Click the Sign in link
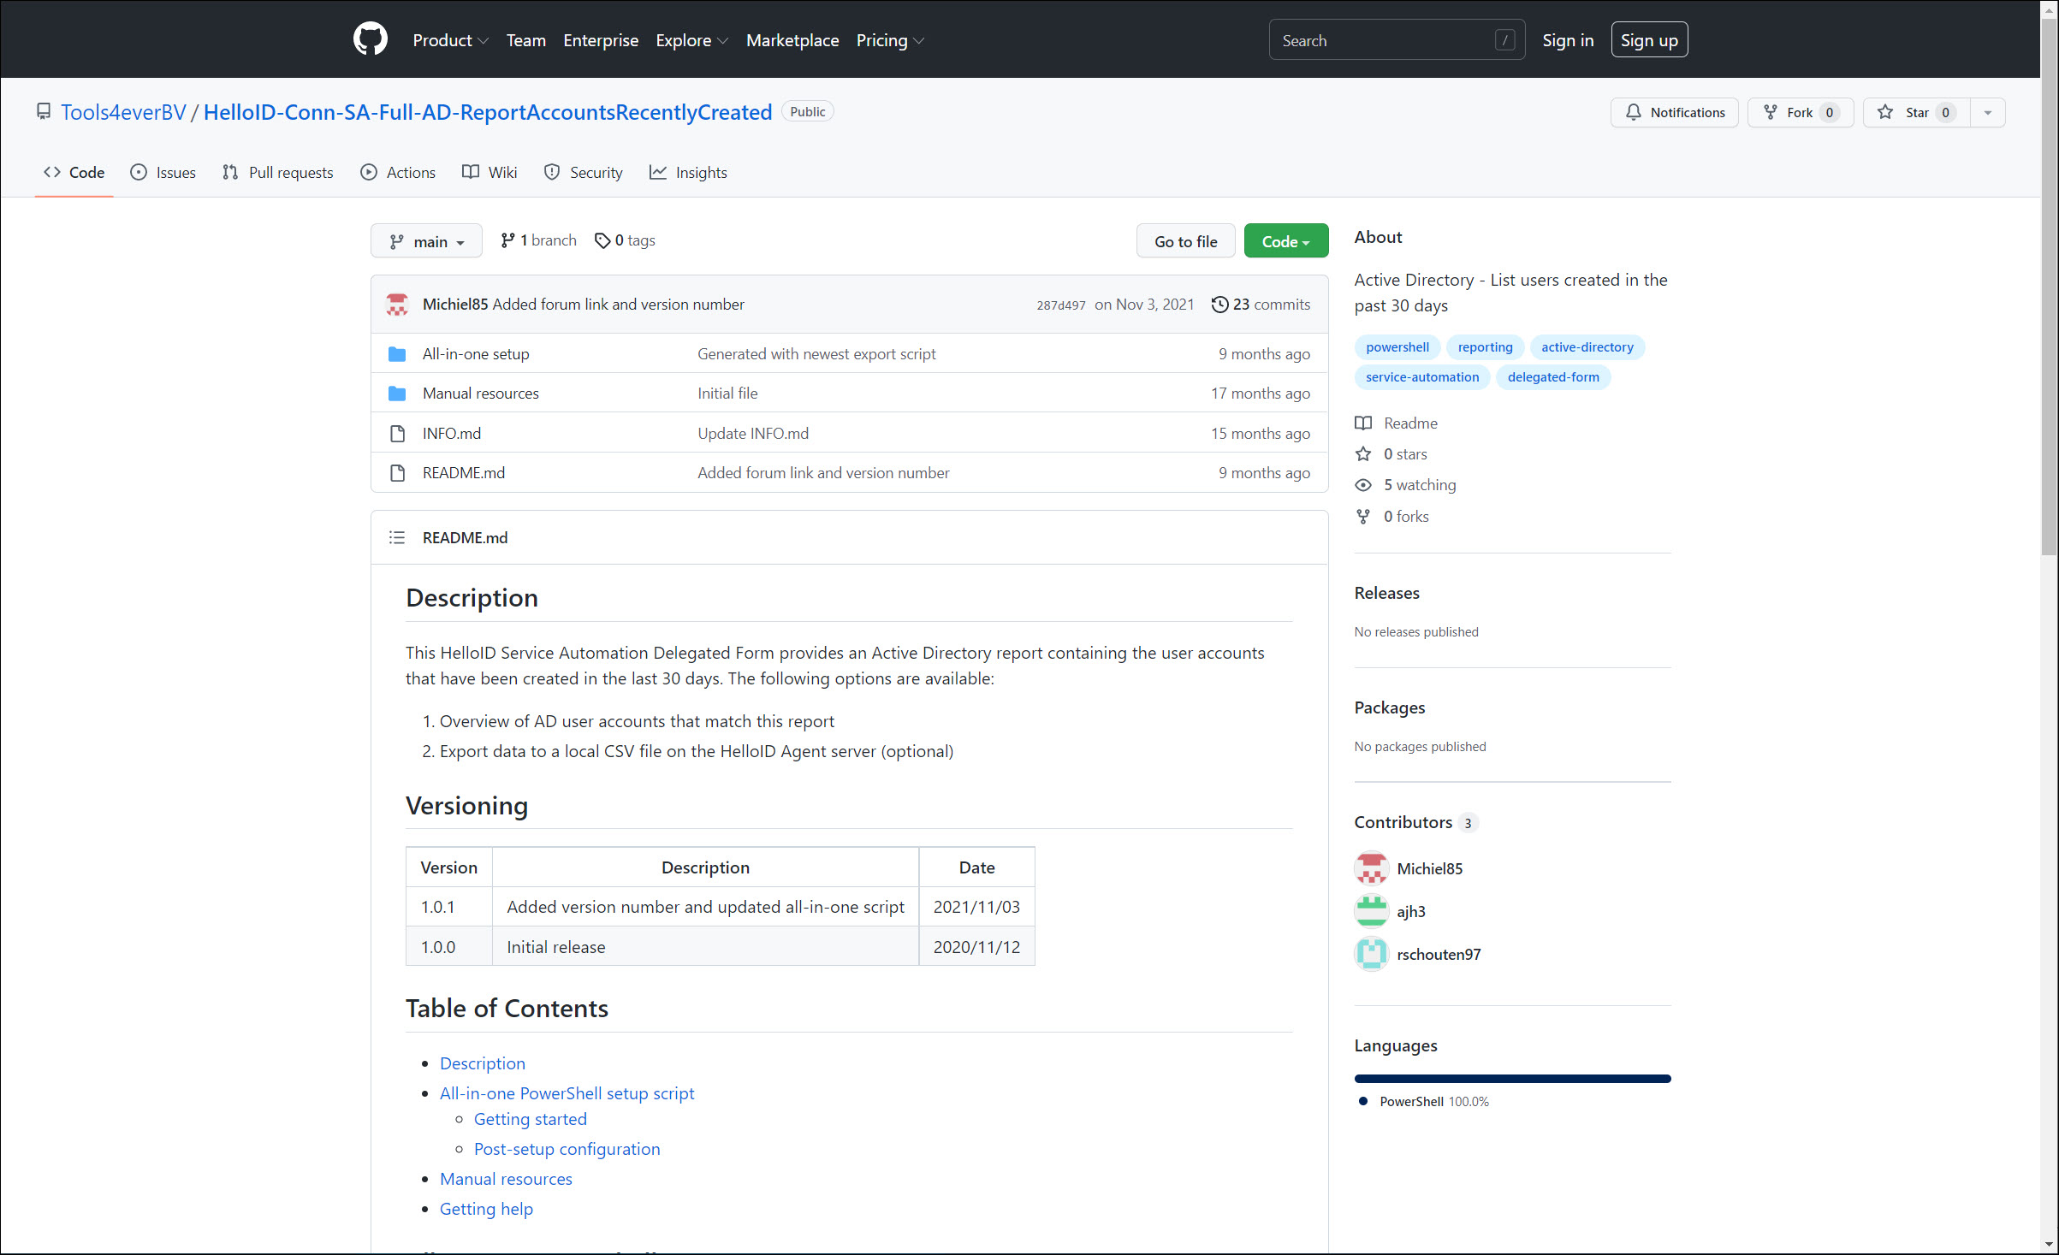2059x1255 pixels. (x=1568, y=40)
